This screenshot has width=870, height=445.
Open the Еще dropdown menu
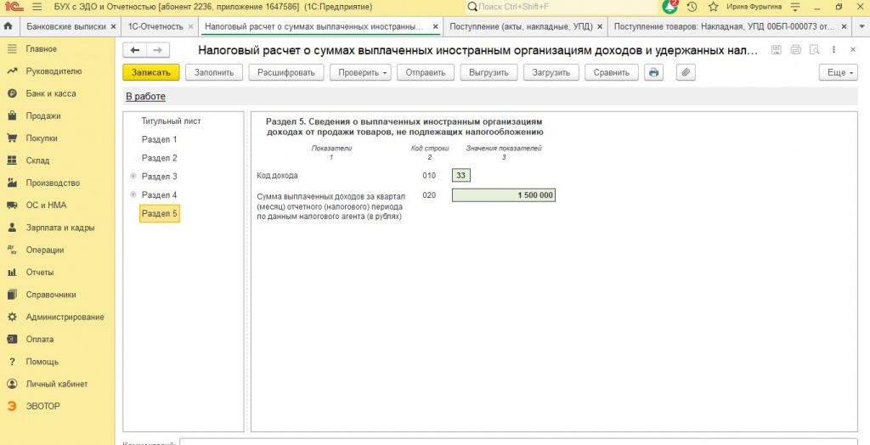(839, 73)
